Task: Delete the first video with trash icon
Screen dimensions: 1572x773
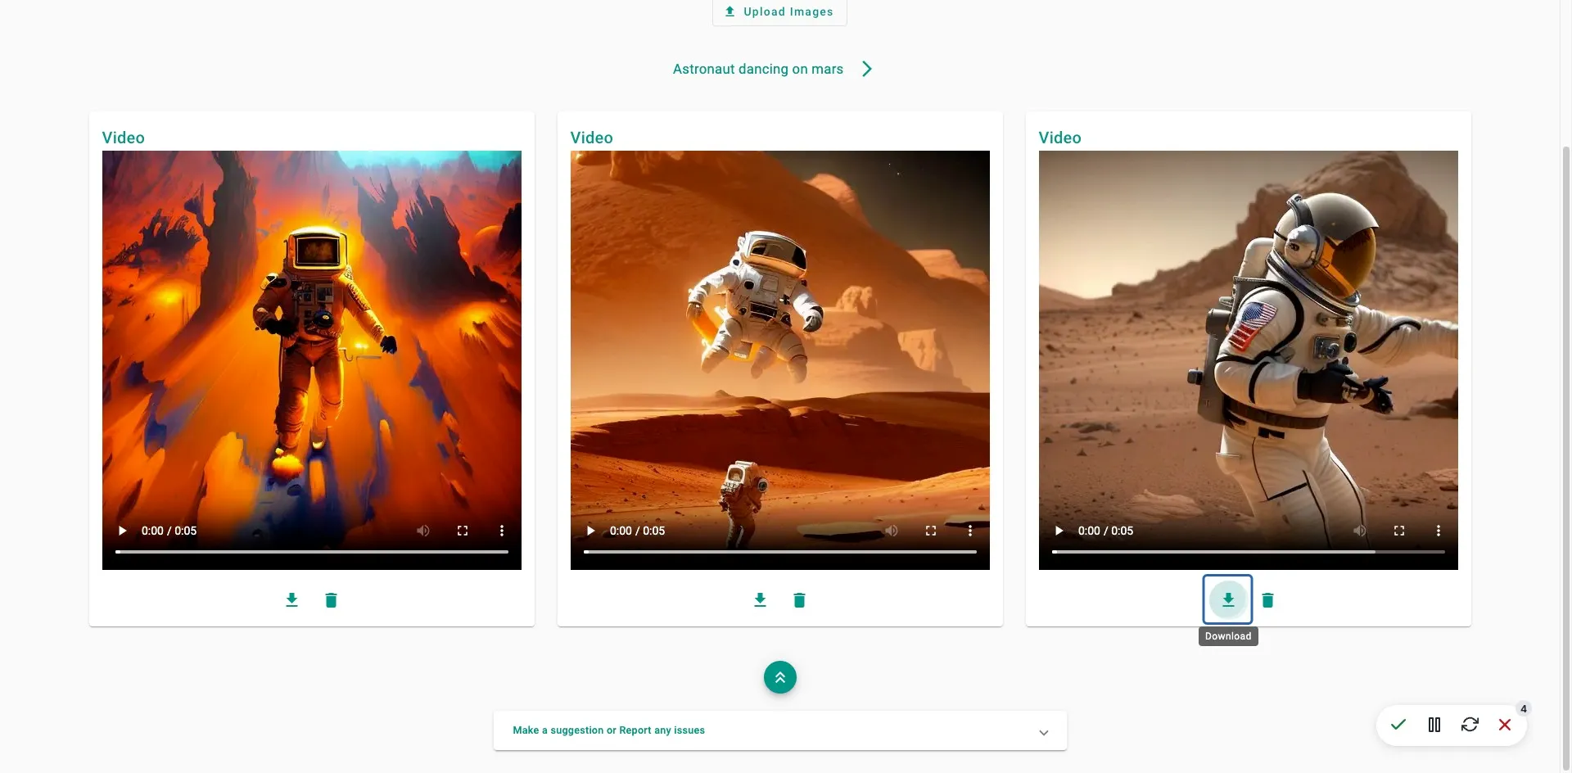Action: pos(331,600)
